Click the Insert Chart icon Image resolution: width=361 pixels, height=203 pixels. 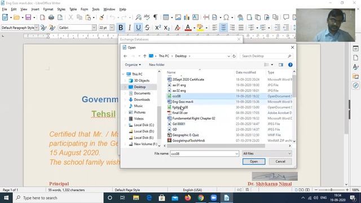coord(187,17)
